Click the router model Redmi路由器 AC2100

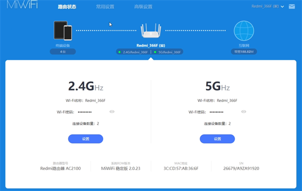tap(60, 168)
